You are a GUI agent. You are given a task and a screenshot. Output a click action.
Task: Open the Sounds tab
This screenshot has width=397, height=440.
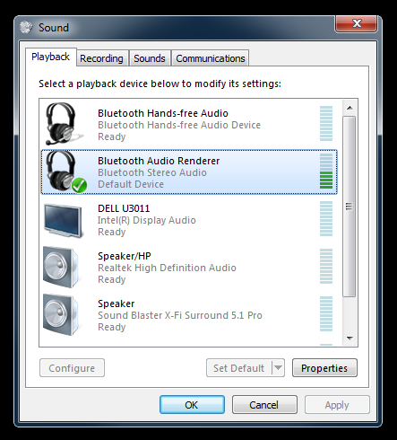[x=150, y=58]
